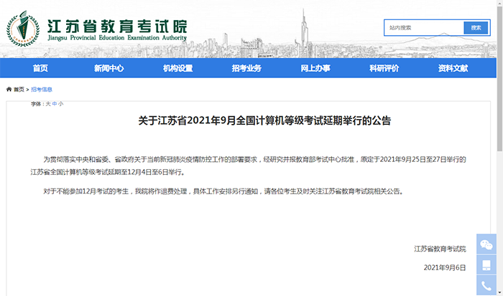Click the announcement title about 计算机等级考试延期

(x=264, y=120)
